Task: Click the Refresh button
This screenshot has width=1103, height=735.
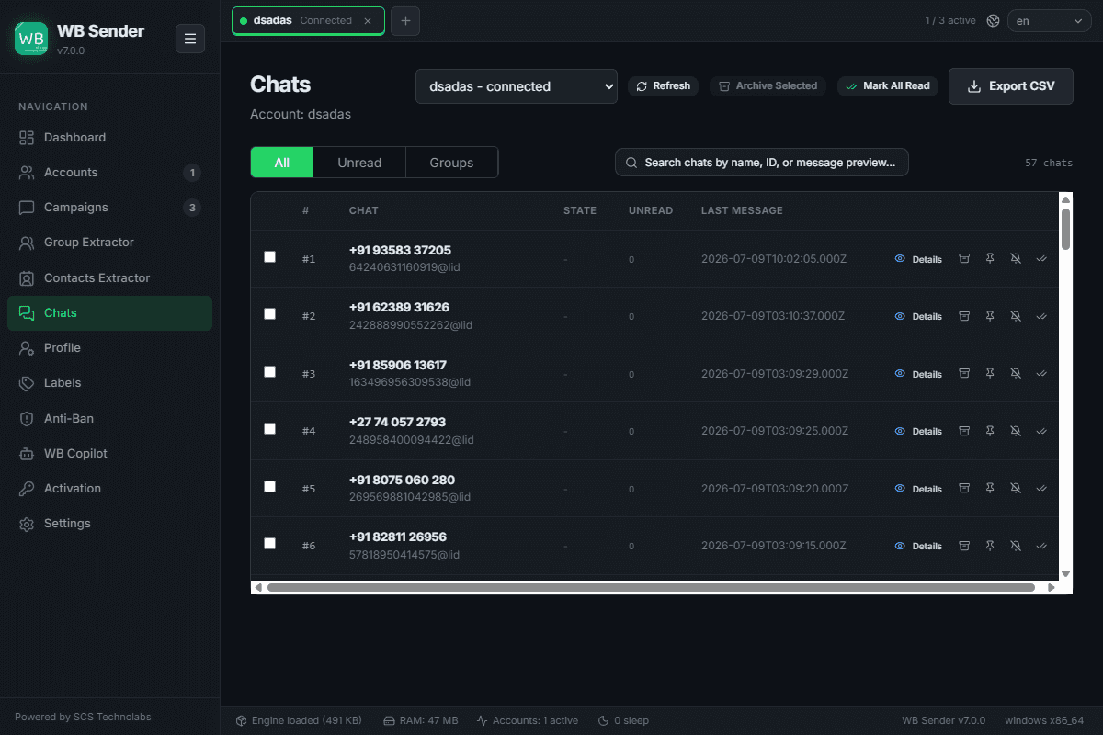Action: (x=663, y=85)
